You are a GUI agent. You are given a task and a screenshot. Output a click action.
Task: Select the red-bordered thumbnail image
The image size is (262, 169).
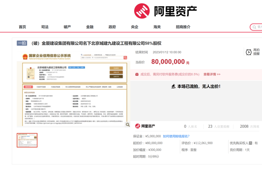[x=27, y=140]
